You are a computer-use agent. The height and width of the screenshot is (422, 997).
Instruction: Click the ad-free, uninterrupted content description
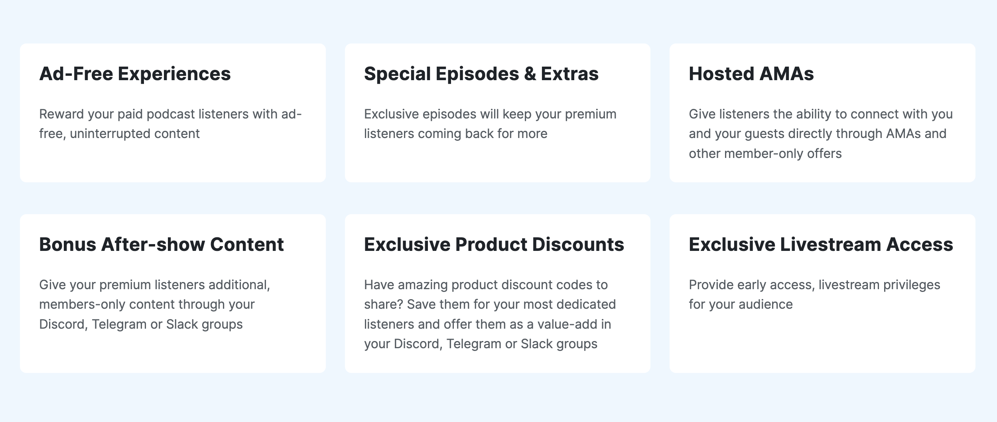tap(170, 124)
